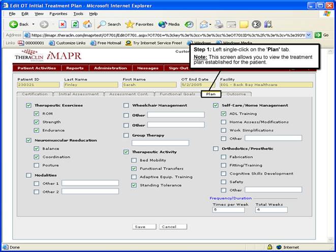Screen dimensions: 336x252
Task: Switch to the Plan tab
Action: click(x=210, y=94)
